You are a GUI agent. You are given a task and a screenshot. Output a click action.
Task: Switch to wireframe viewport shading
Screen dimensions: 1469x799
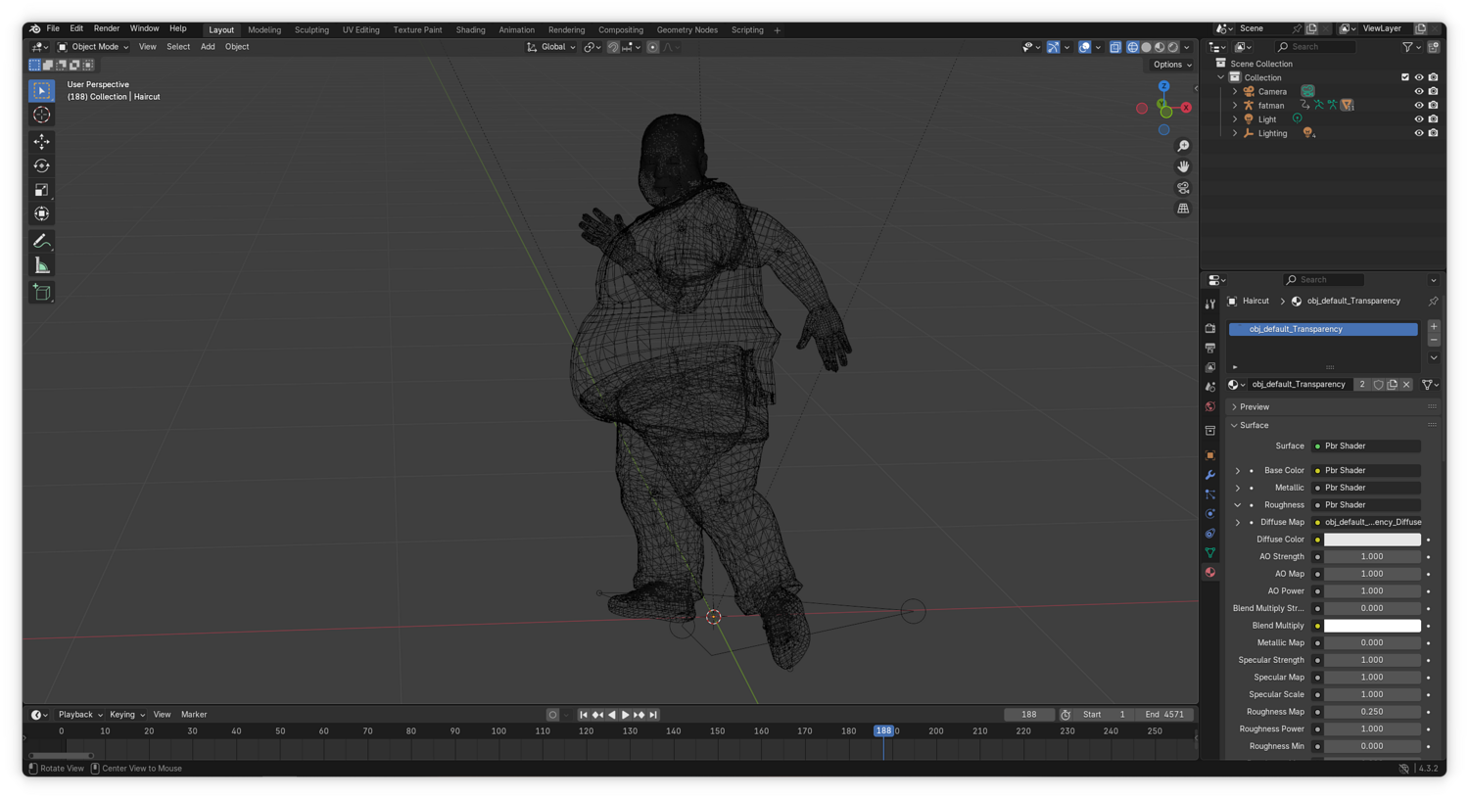pos(1132,47)
